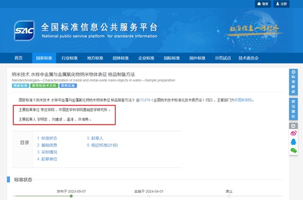Click the 发布于 2023-09-07 timeline marker
This screenshot has height=200, width=303.
coord(71,196)
